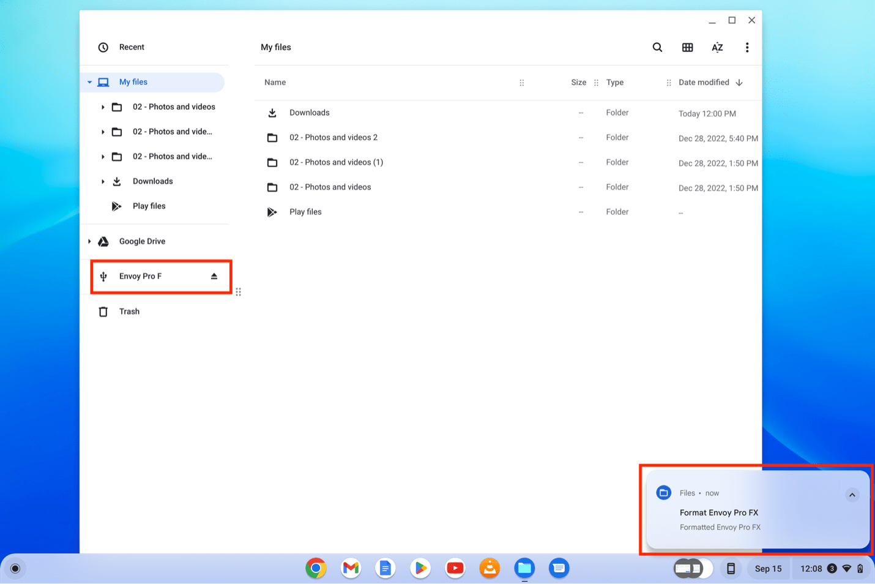Open the Sep 15 calendar date button

[768, 569]
